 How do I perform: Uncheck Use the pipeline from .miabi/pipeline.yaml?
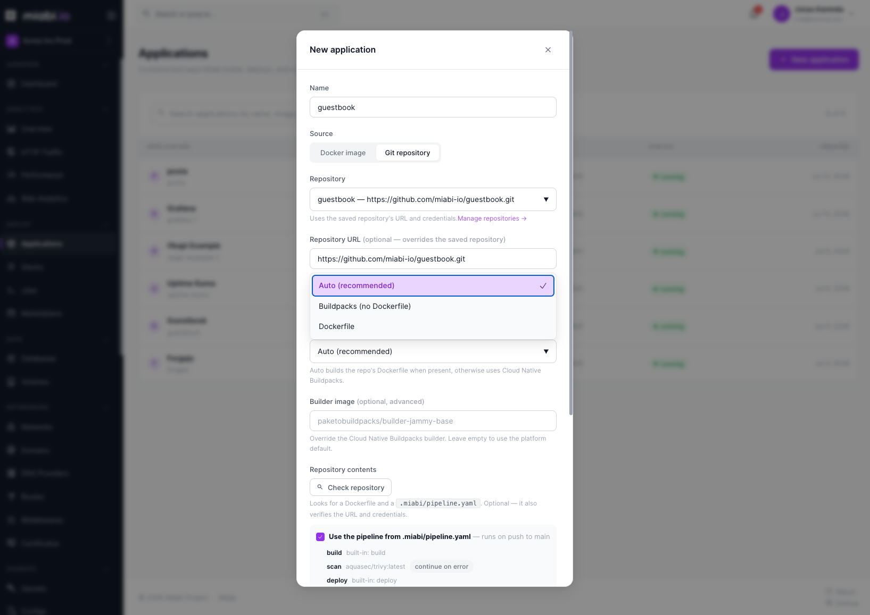tap(320, 537)
